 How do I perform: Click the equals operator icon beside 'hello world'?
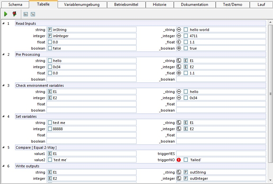tap(179, 30)
